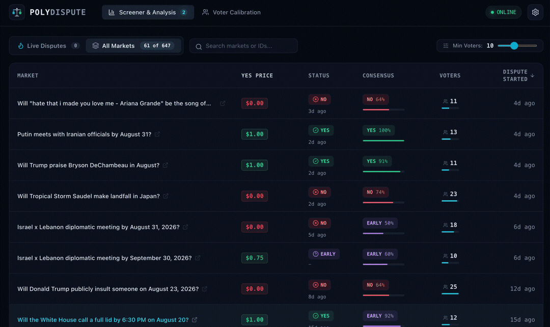Open external link for Tropical Storm Saudel market
This screenshot has height=327, width=550.
click(166, 196)
